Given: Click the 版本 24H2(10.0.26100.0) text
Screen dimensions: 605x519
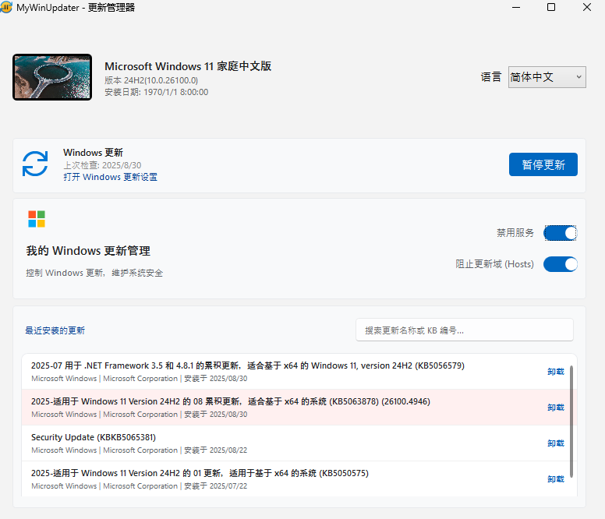Looking at the screenshot, I should coord(151,80).
